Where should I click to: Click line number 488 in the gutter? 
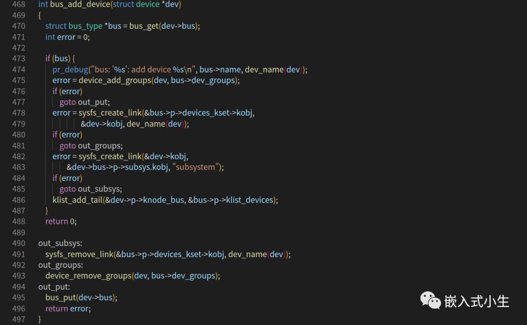[x=19, y=222]
